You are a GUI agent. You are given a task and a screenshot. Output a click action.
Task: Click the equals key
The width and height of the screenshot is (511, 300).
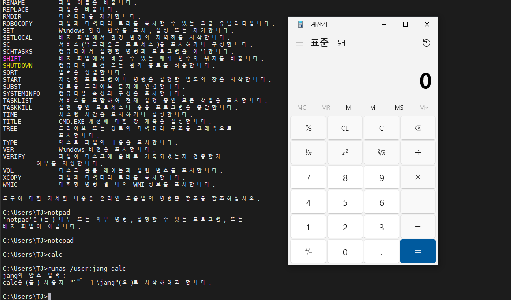pos(418,251)
